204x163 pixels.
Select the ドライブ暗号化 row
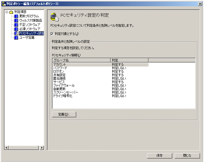101,96
